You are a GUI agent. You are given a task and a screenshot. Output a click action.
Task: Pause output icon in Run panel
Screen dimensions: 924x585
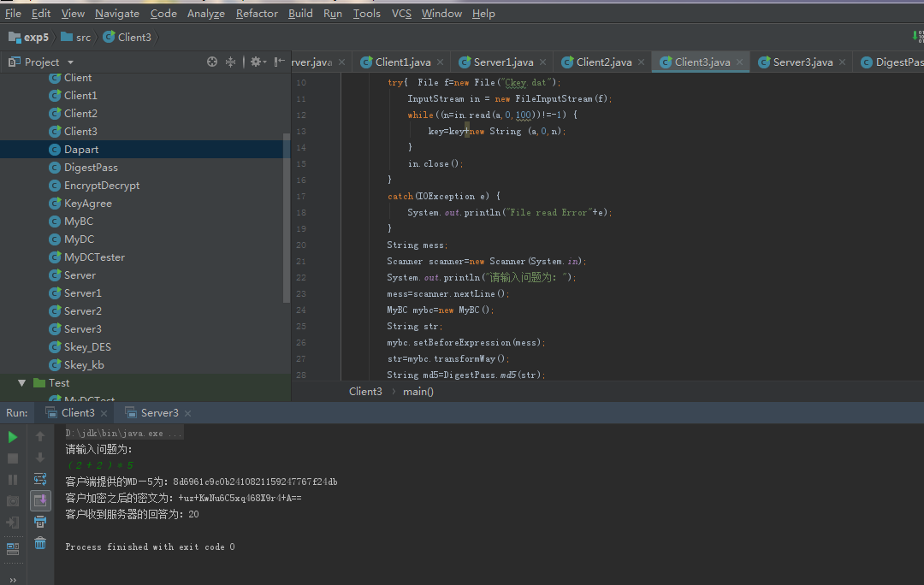(x=12, y=480)
